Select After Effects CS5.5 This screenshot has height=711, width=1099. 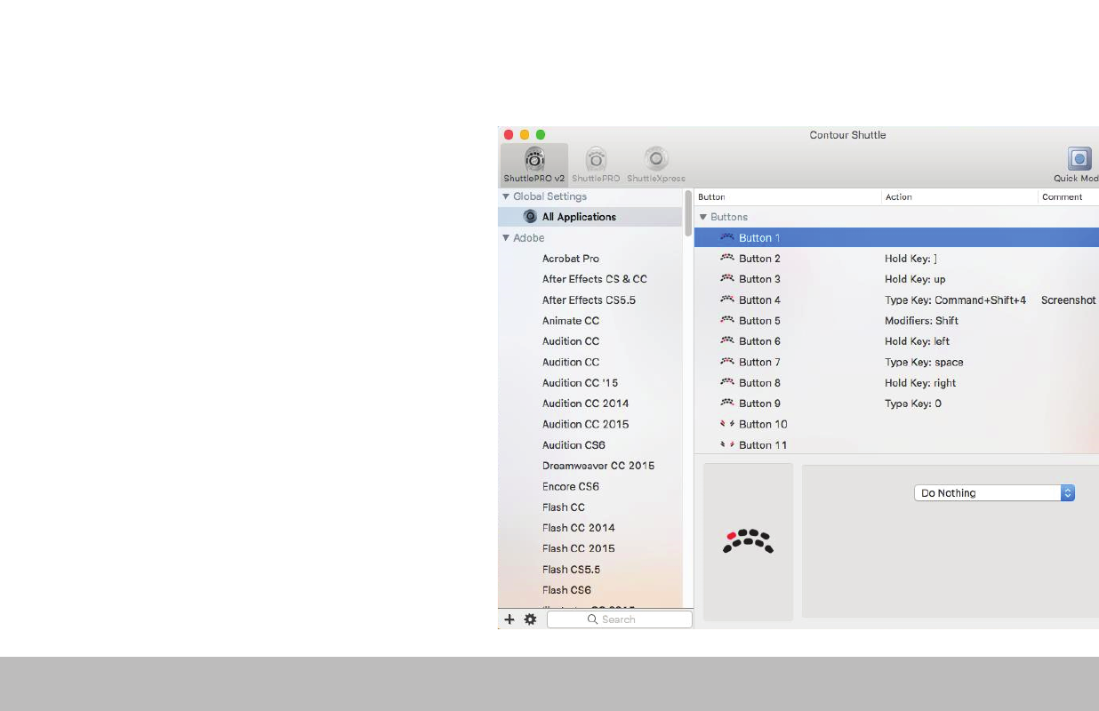[x=589, y=300]
